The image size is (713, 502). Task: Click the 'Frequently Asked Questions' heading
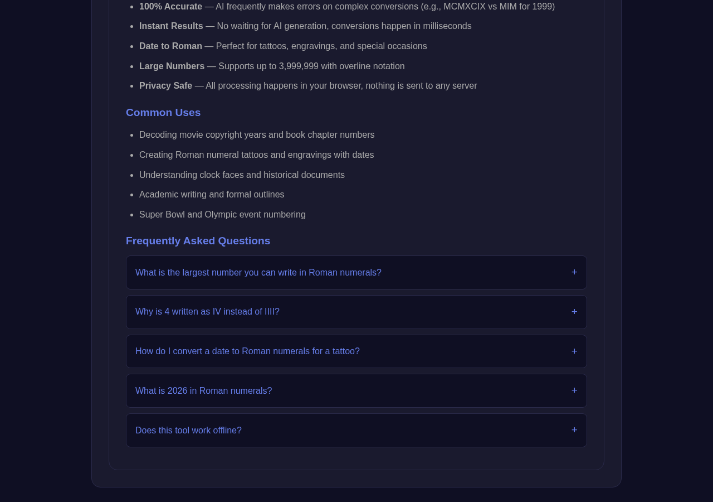[x=198, y=241]
